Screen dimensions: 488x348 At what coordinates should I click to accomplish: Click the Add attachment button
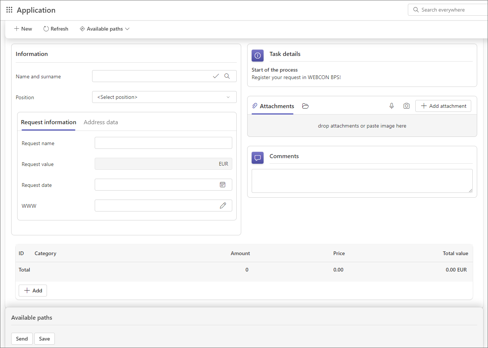[443, 106]
